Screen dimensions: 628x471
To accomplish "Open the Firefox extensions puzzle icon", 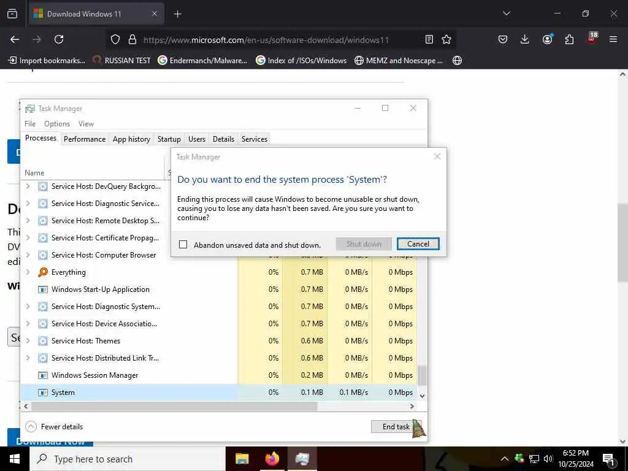I will 569,39.
